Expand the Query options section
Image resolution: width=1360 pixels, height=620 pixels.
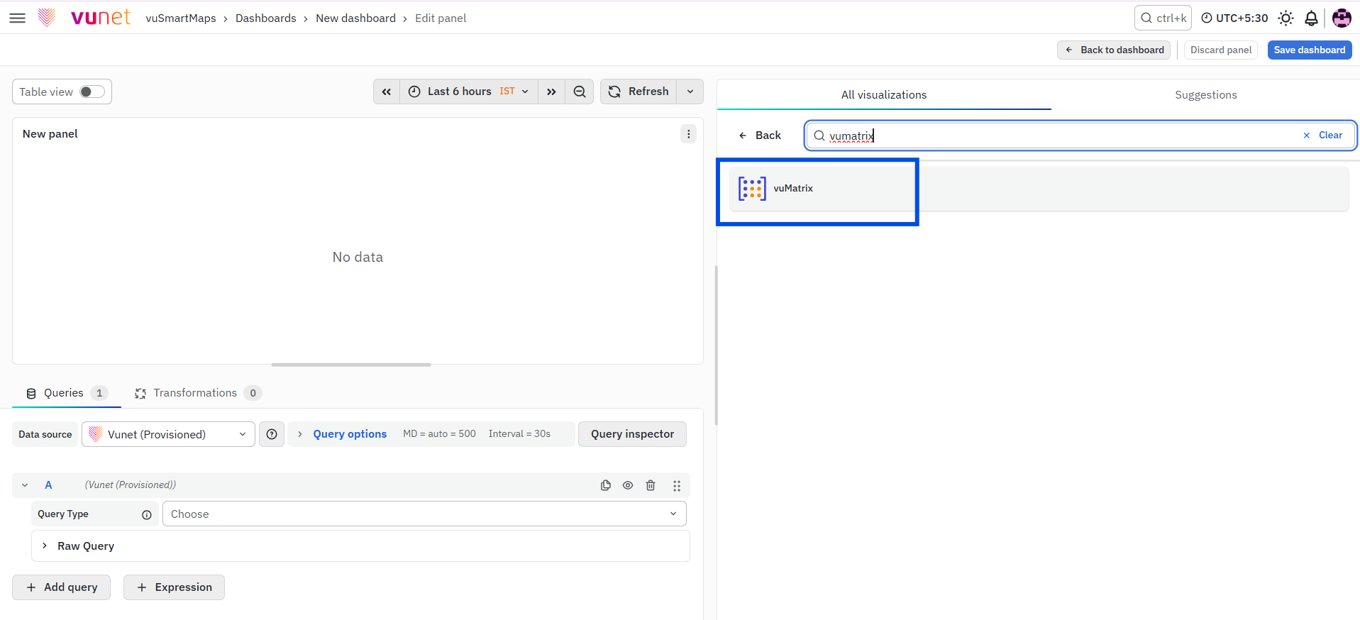click(350, 434)
